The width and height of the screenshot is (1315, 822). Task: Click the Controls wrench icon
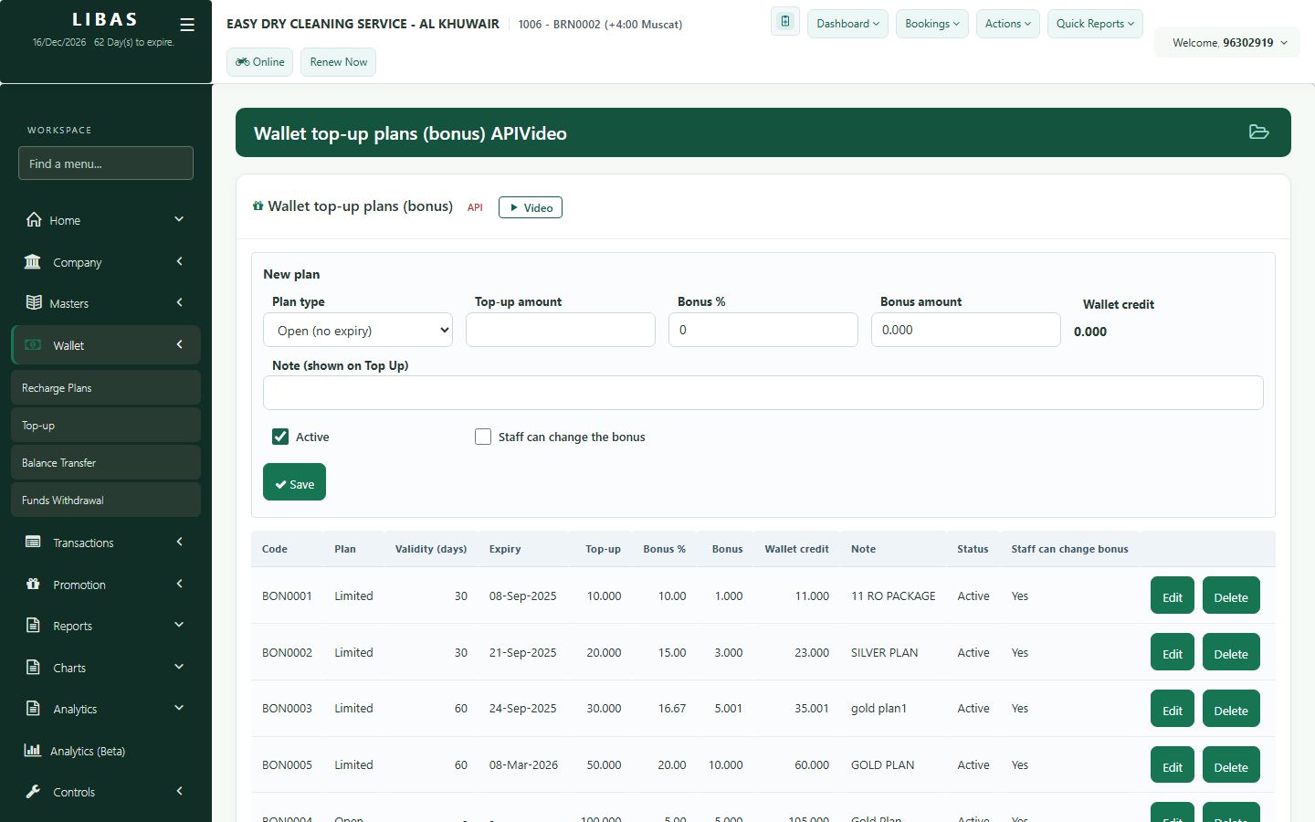click(33, 792)
